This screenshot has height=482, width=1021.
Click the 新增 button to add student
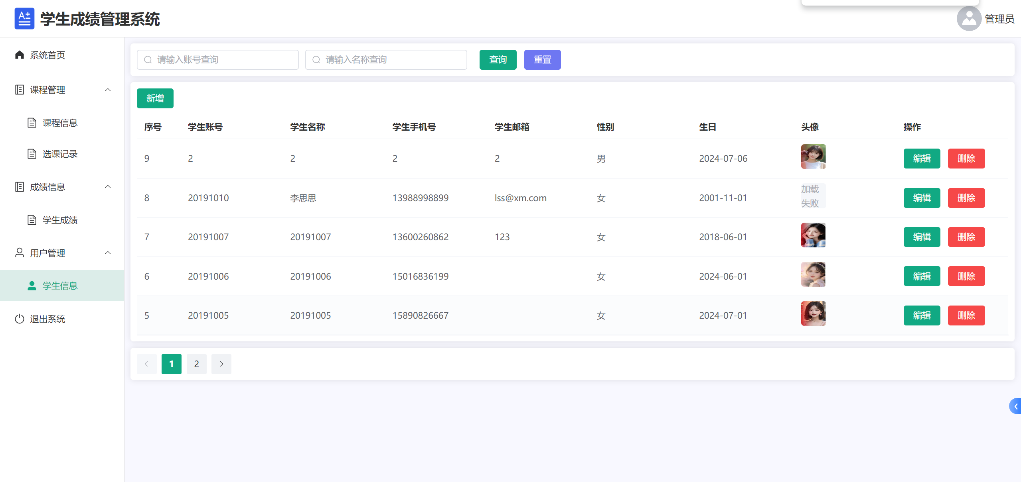(155, 98)
